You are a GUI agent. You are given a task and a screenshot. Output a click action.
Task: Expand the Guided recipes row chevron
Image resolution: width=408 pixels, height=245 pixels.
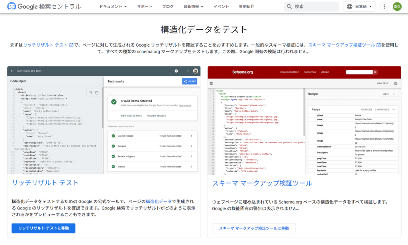(192, 136)
